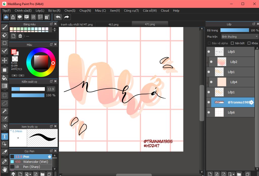The width and height of the screenshot is (259, 176).
Task: Close the Cọ: Pen panel
Action: (55, 151)
